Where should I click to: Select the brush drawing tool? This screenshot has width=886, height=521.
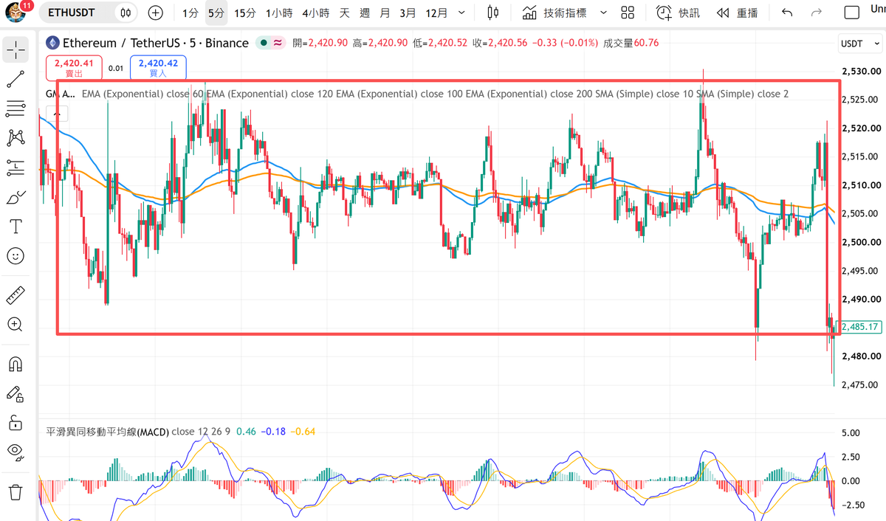tap(16, 197)
